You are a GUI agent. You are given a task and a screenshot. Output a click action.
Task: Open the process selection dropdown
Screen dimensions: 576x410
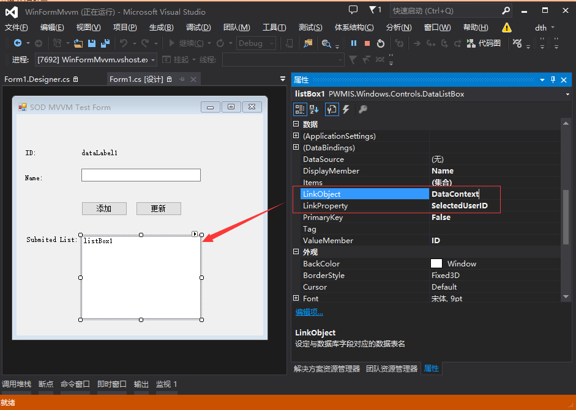click(x=153, y=59)
